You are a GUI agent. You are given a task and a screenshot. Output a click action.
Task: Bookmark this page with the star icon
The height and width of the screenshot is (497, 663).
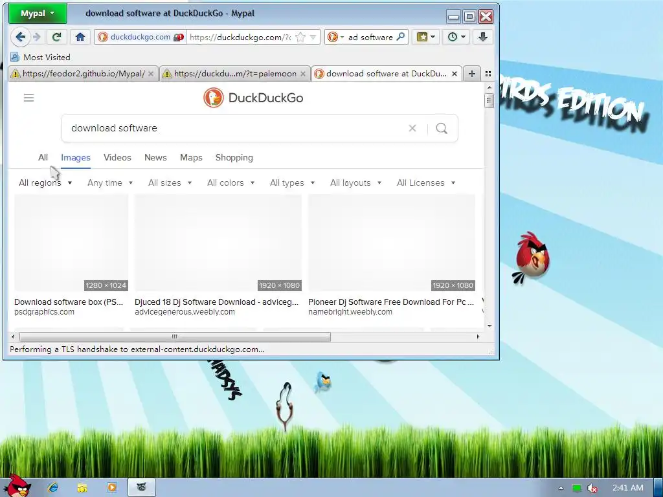tap(300, 37)
